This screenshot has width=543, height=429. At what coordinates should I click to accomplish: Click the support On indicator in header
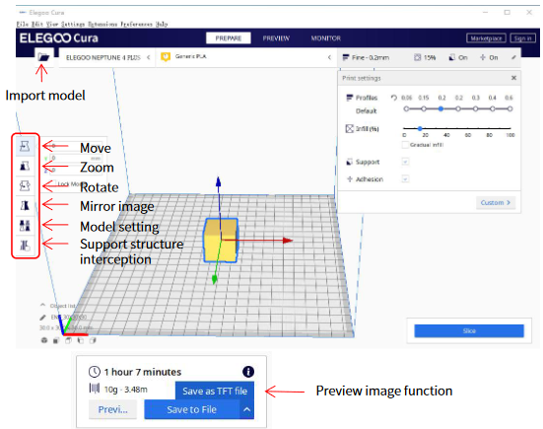pos(458,57)
